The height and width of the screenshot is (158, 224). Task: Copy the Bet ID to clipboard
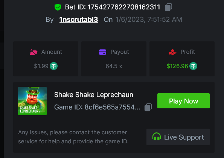pyautogui.click(x=168, y=7)
